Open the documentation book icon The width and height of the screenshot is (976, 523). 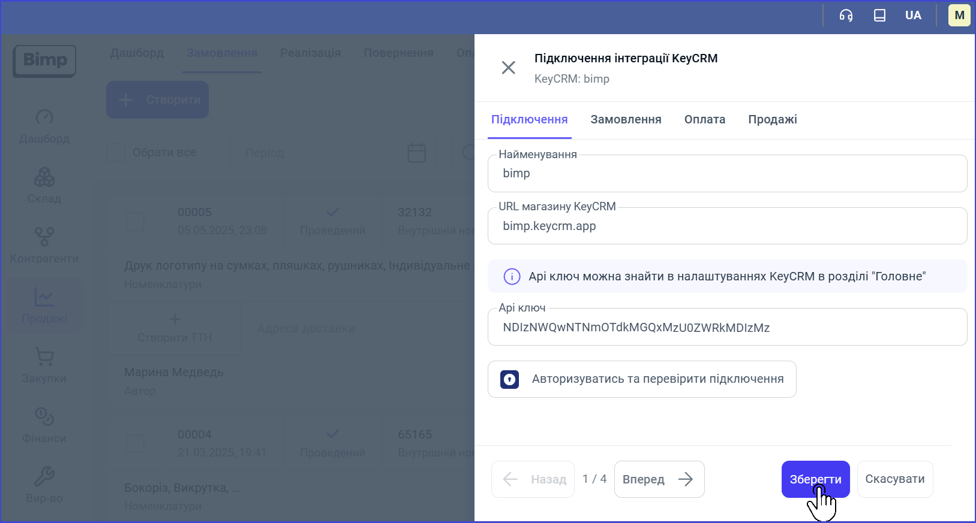click(x=879, y=16)
